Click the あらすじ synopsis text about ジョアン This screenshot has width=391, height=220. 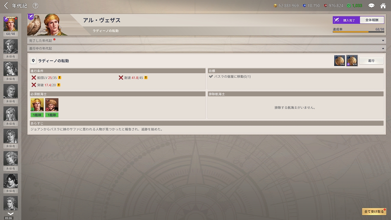coord(97,129)
